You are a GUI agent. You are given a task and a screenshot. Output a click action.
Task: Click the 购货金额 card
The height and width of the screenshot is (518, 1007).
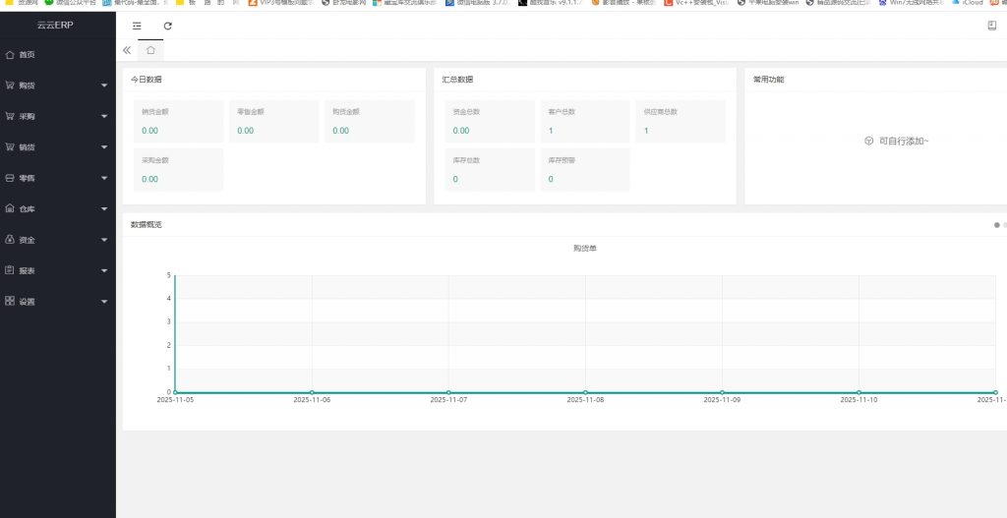[x=370, y=121]
